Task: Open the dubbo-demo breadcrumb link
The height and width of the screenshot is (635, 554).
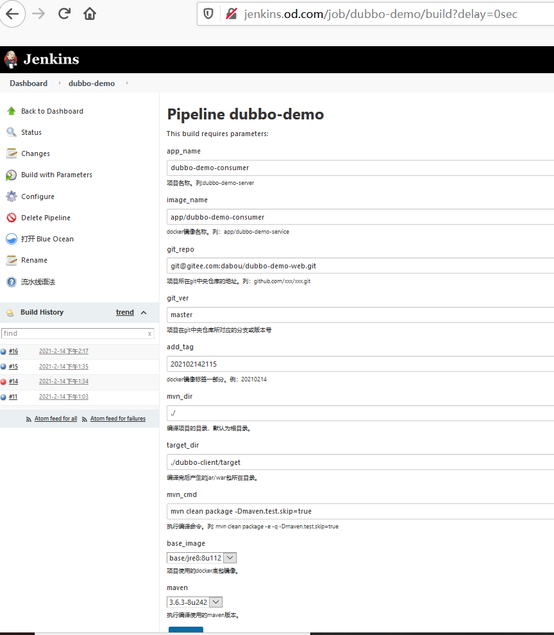Action: [x=92, y=83]
